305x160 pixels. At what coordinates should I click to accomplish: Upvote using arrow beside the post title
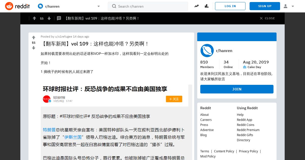[x=34, y=38]
